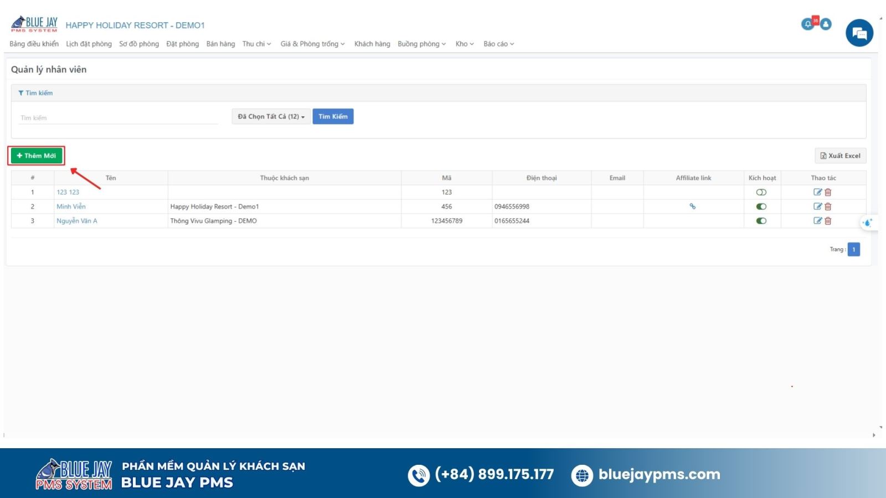This screenshot has height=498, width=886.
Task: Click the Blue Jay PMS logo
Action: (34, 23)
